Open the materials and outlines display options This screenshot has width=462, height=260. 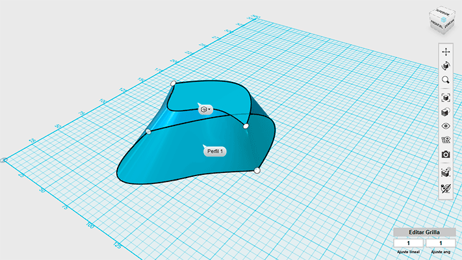click(446, 112)
